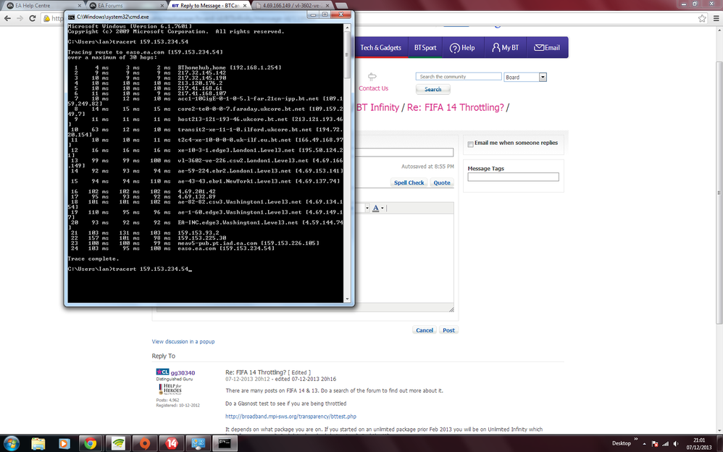Click the Show desktop strip
The image size is (723, 452).
(x=720, y=444)
